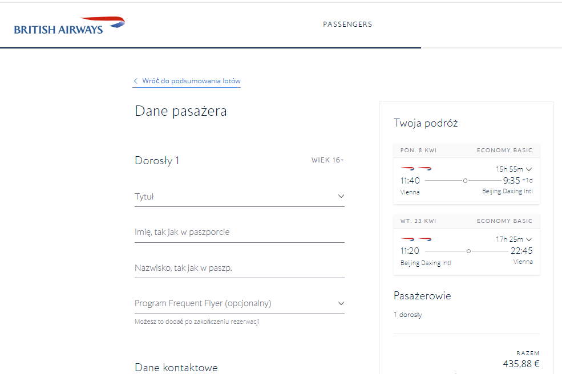This screenshot has height=374, width=562.
Task: Click the ECONOMY BASIC label on the 23 KWI card
Action: click(504, 221)
